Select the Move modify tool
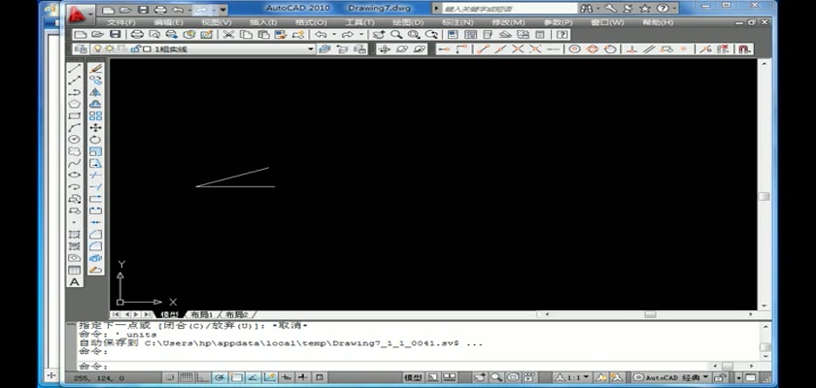The width and height of the screenshot is (816, 388). coord(95,128)
